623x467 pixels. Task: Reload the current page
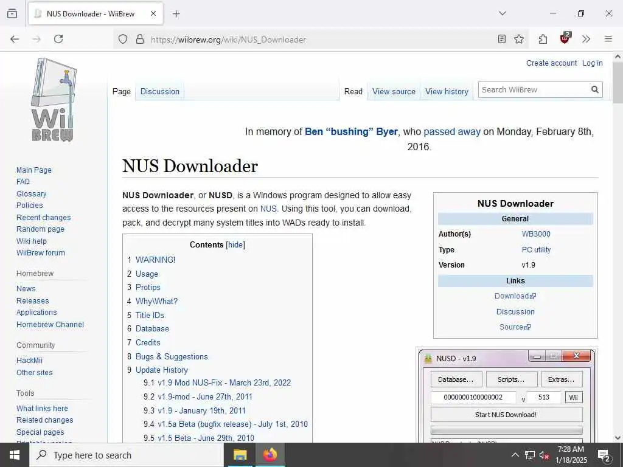click(x=58, y=39)
